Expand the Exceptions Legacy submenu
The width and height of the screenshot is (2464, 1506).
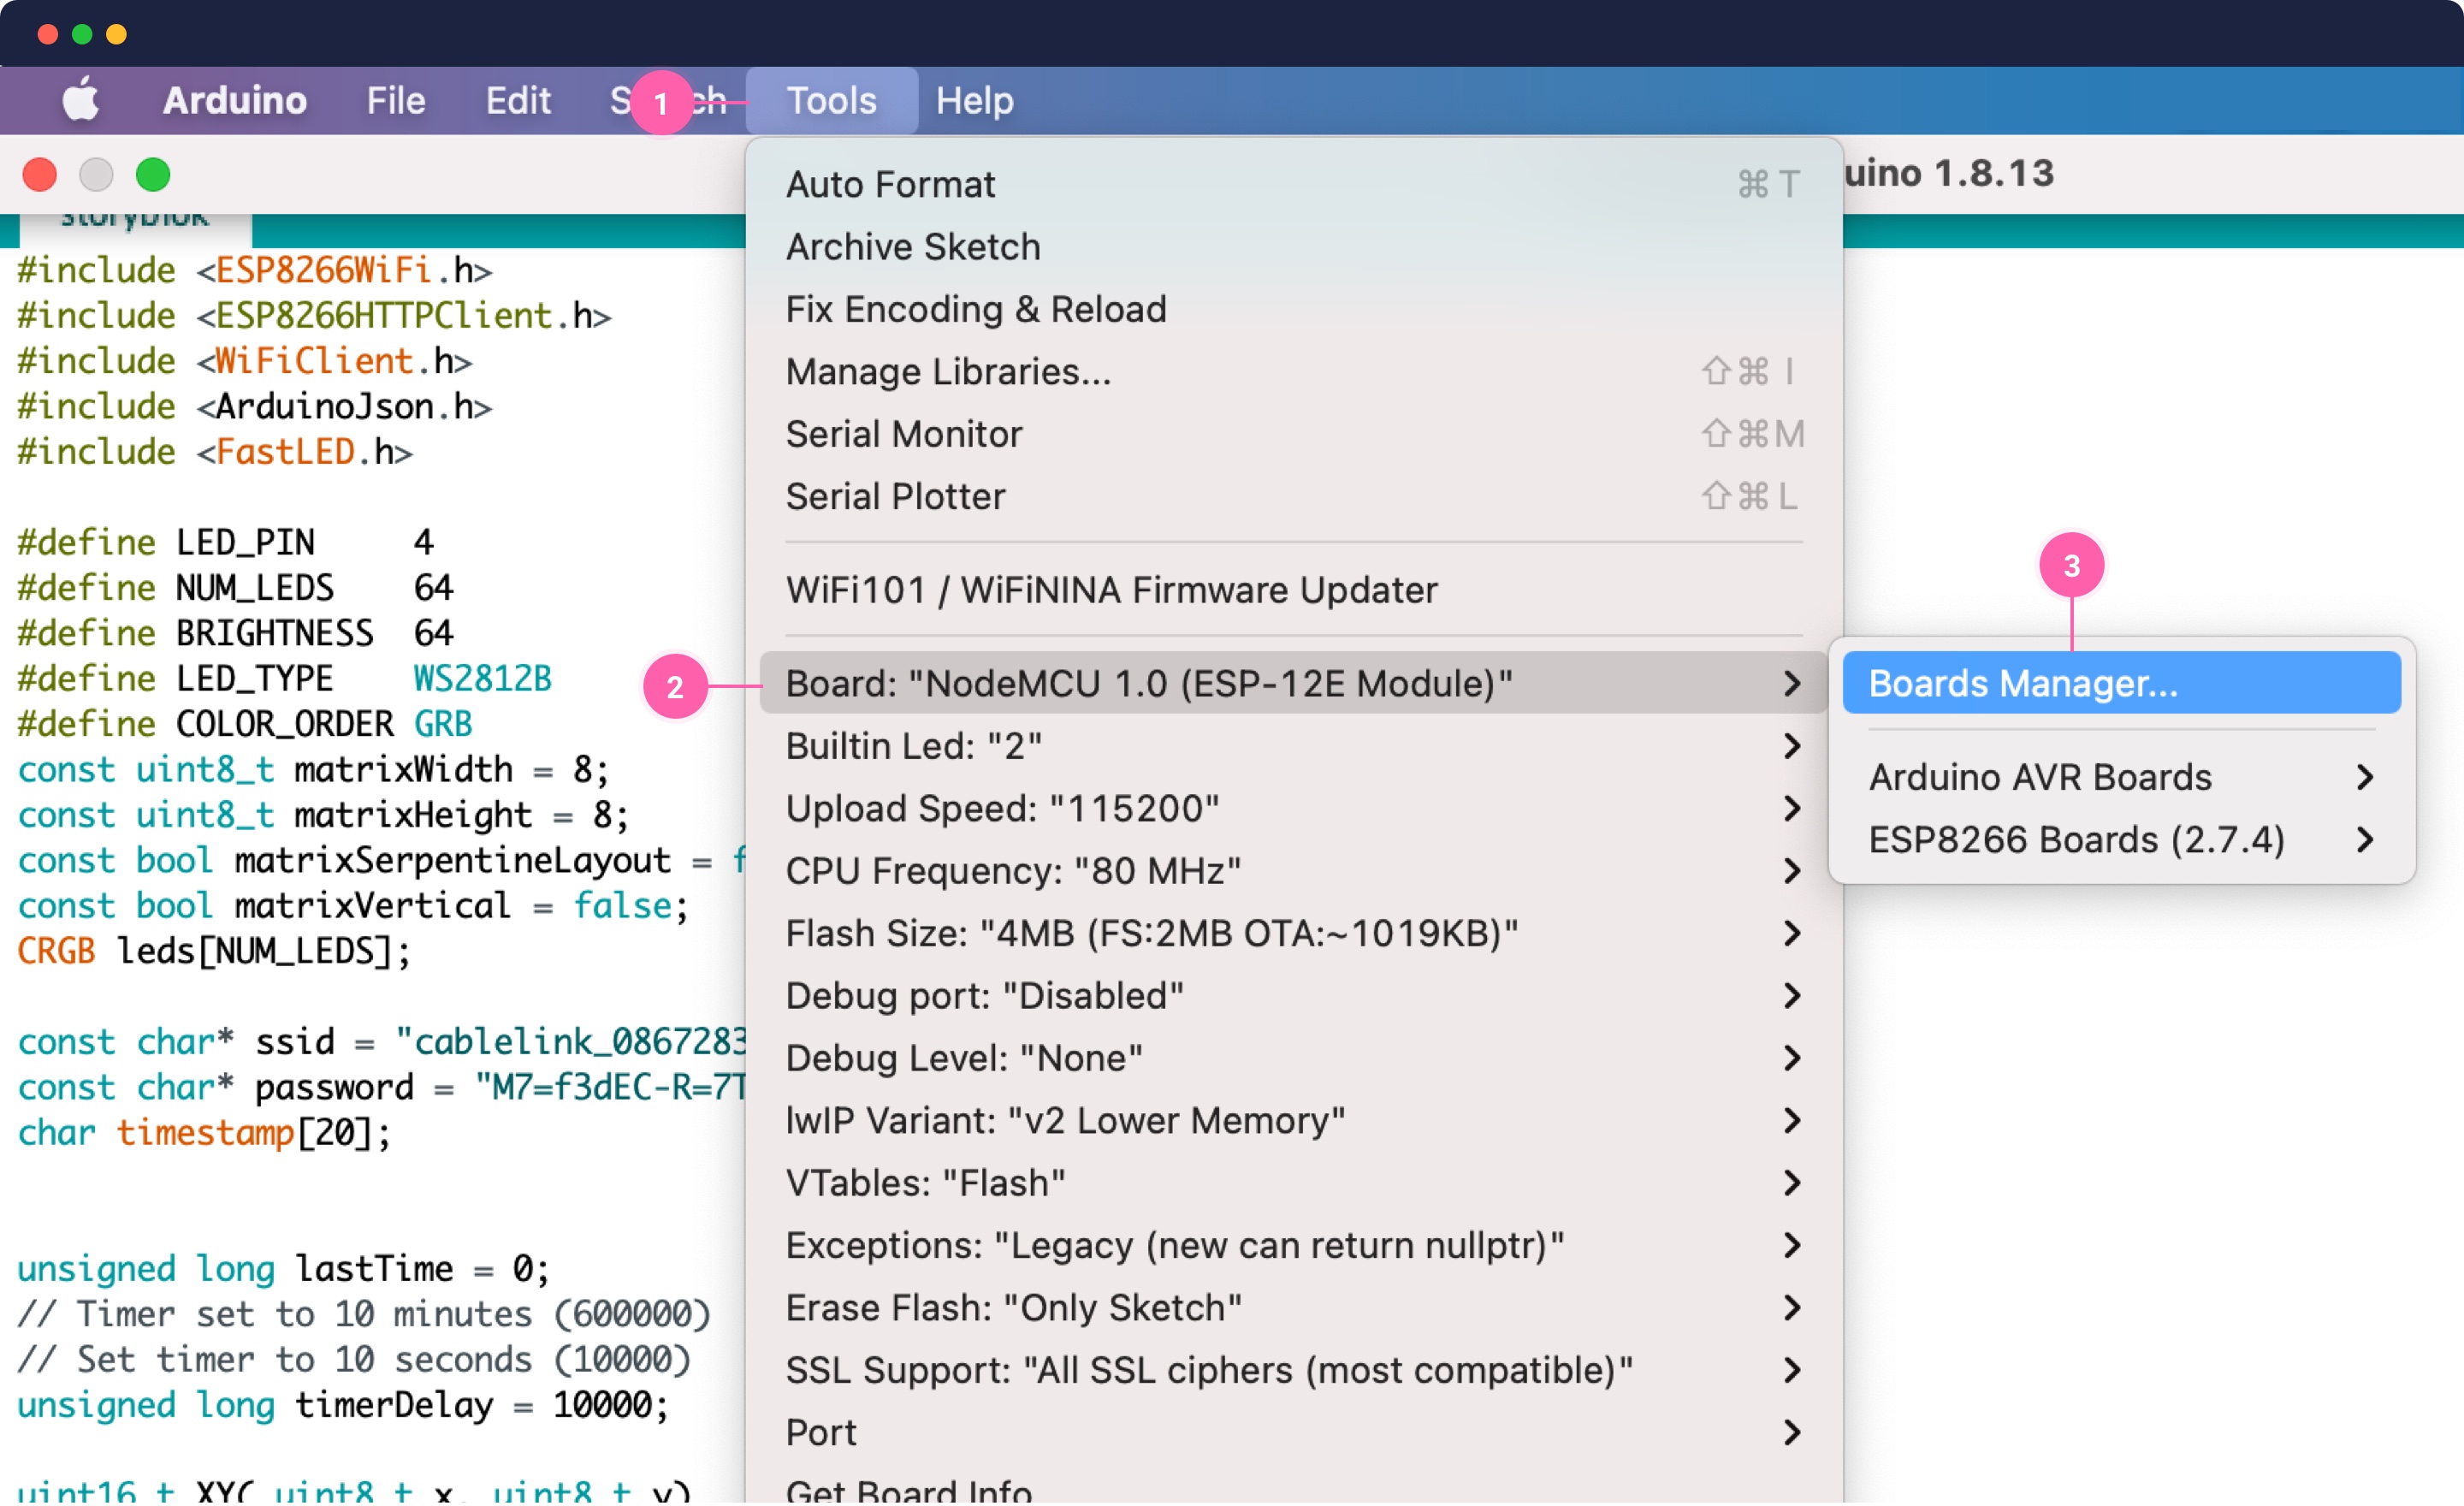click(x=1294, y=1246)
